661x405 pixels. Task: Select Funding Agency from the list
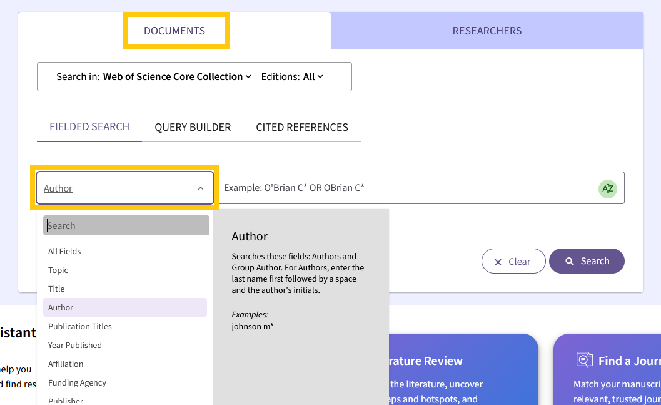pos(125,382)
